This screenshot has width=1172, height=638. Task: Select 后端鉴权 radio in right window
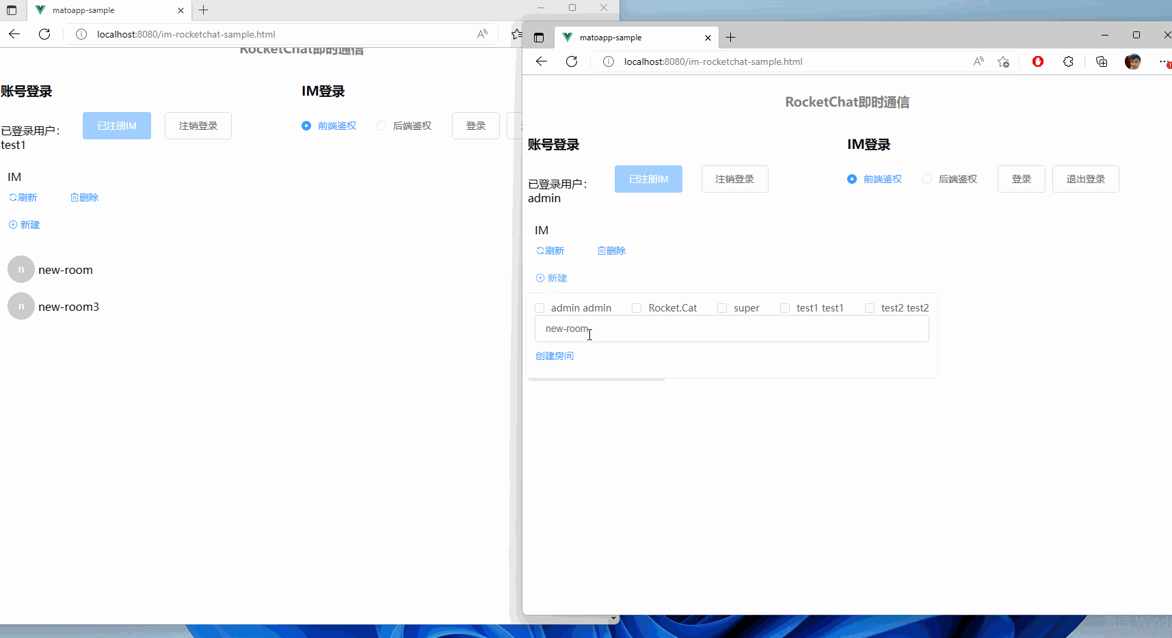pyautogui.click(x=927, y=179)
